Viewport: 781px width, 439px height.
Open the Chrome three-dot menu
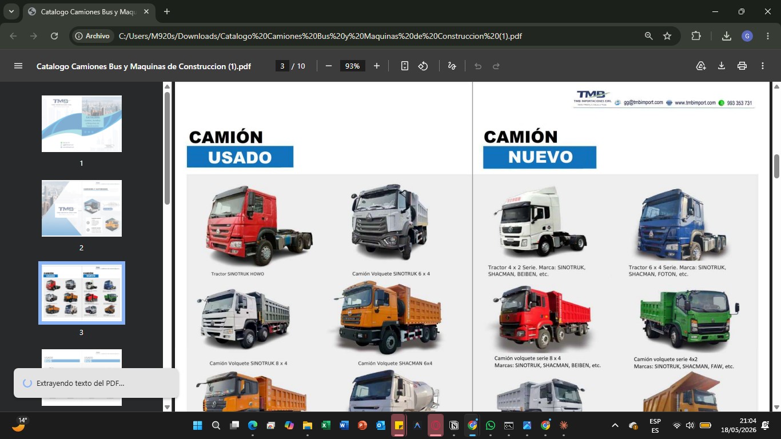pos(767,36)
